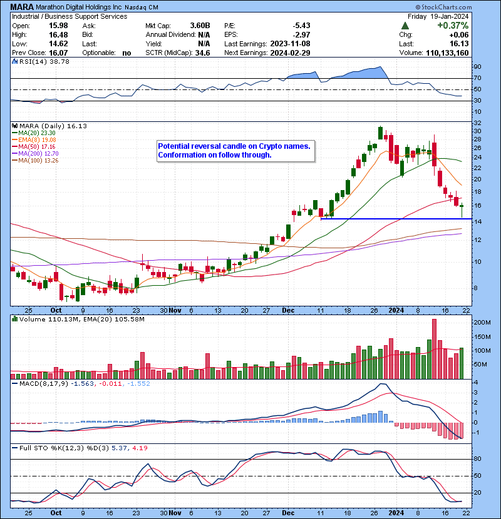Viewport: 501px width, 519px height.
Task: Click Next Earnings date 2024-02-29
Action: tap(290, 53)
